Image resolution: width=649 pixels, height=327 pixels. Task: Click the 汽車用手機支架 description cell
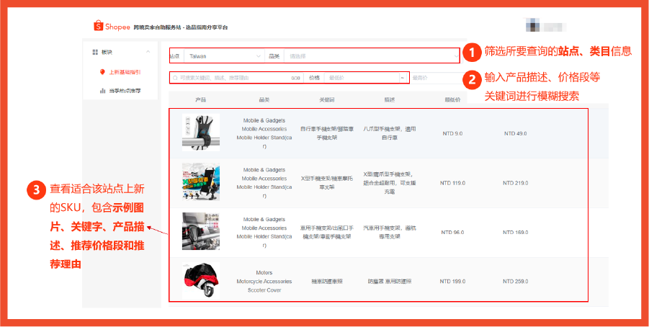pos(390,232)
